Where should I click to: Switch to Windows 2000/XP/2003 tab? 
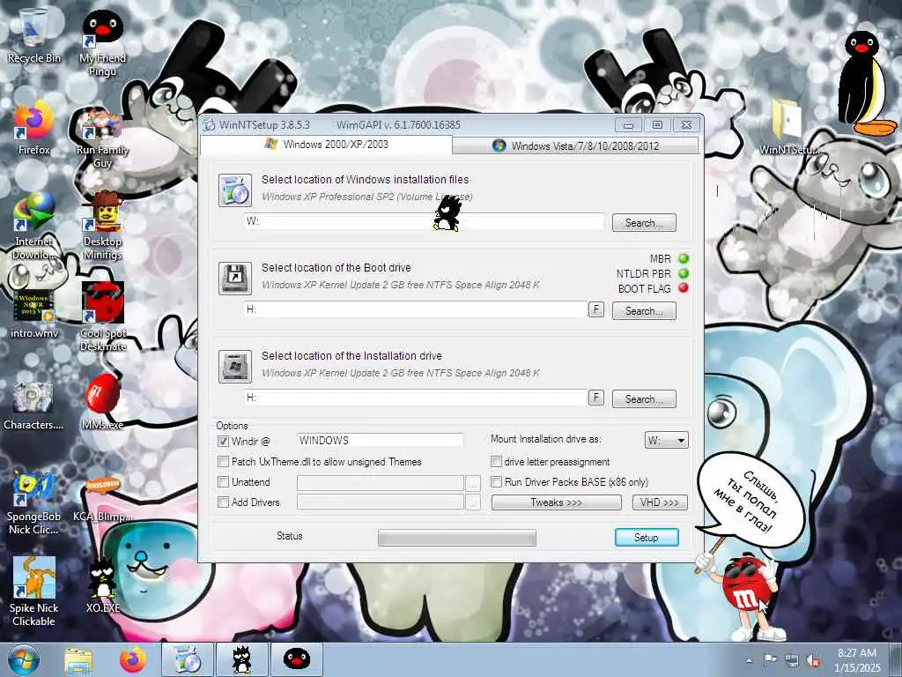coord(326,145)
